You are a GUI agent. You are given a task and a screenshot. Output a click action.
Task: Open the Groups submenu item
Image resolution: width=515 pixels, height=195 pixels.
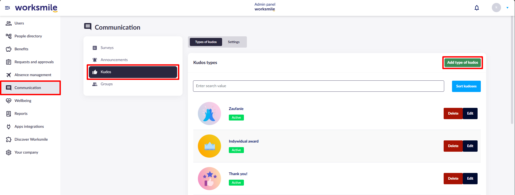pos(107,84)
